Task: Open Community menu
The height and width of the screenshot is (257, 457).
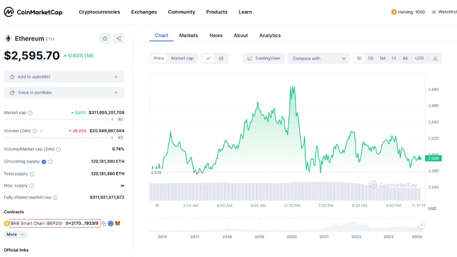Action: (182, 12)
